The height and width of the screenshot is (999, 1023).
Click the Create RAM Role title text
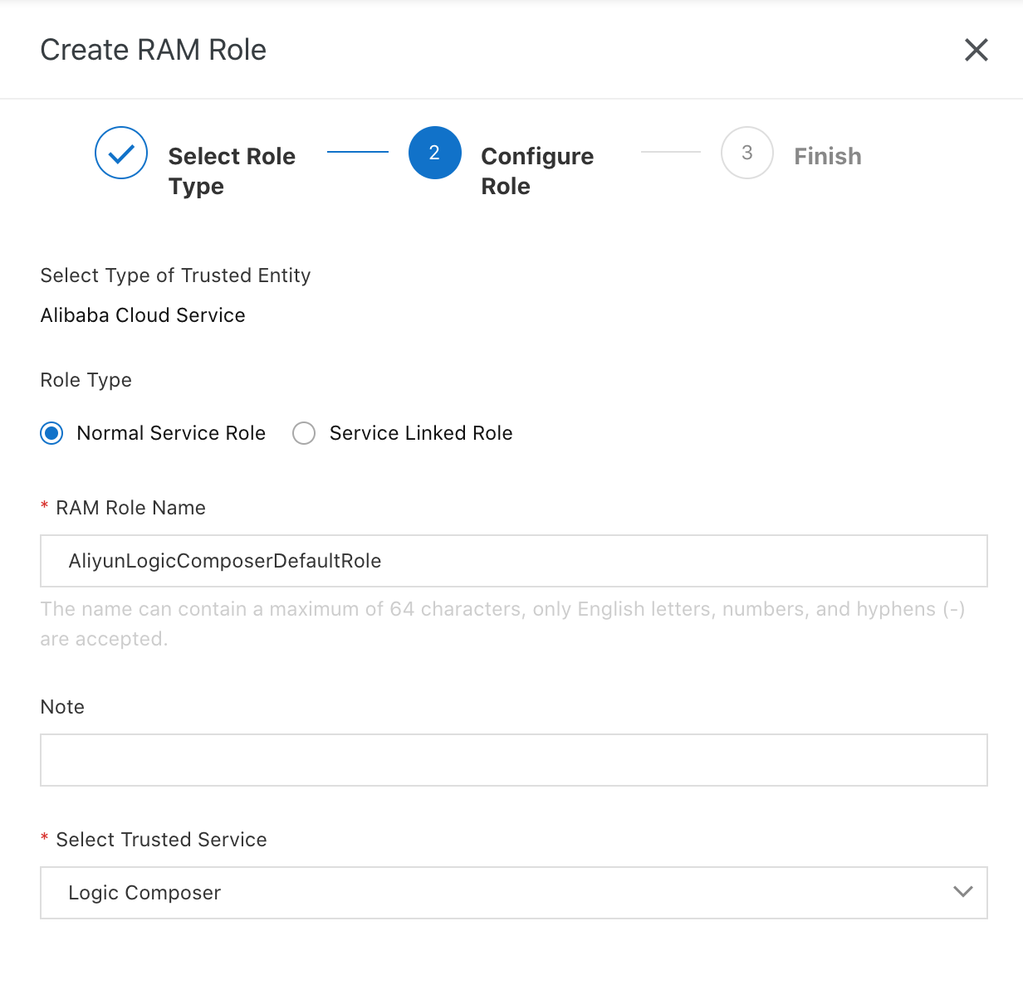pos(154,50)
